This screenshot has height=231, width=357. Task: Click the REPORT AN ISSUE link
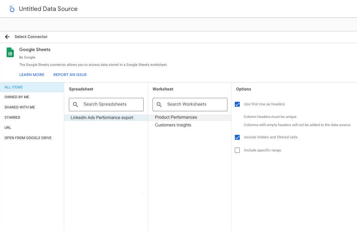(70, 75)
